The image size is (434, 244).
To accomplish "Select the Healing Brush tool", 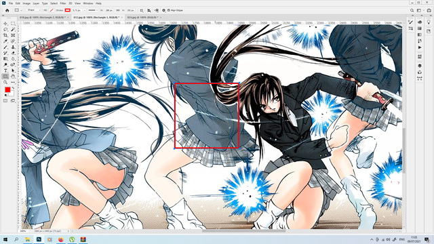I will click(13, 41).
